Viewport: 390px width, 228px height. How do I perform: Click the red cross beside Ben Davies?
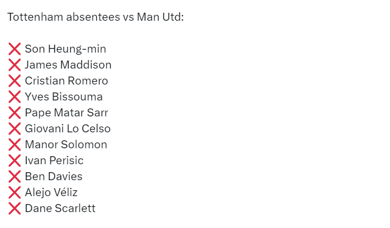coord(14,176)
